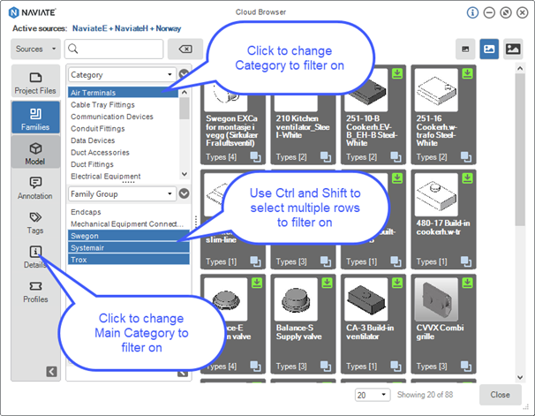The width and height of the screenshot is (535, 416).
Task: Select Mechanical Equipment Connect... group
Action: tap(129, 223)
